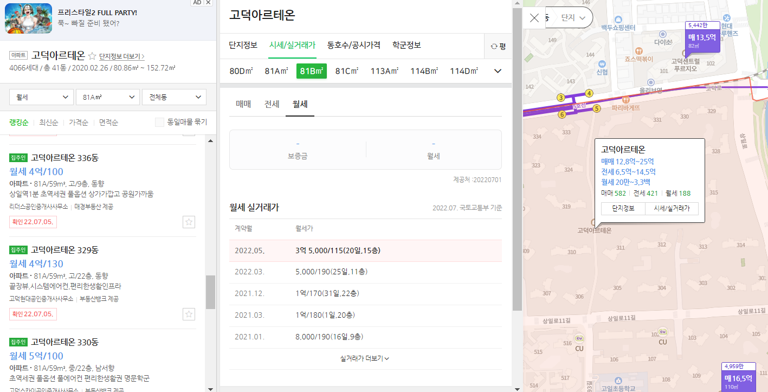
Task: Select 2021.01. transaction row 8,000/190
Action: click(365, 337)
